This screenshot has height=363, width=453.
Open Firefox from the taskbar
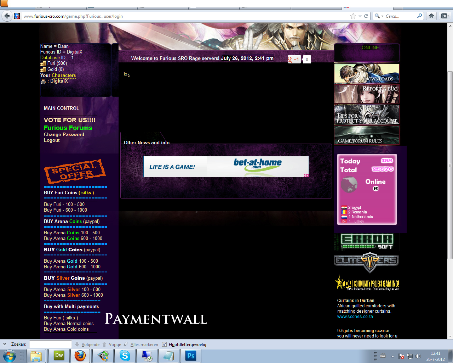coord(80,356)
